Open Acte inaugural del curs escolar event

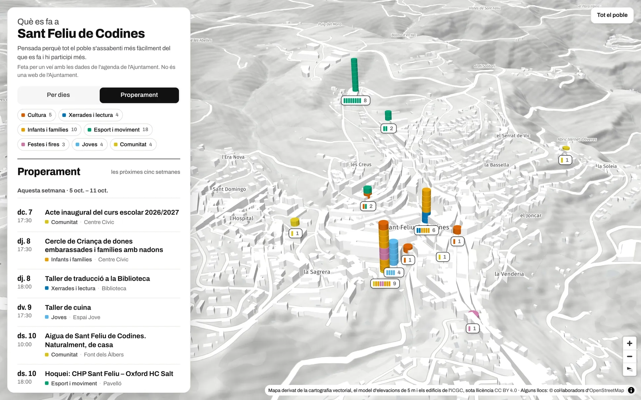coord(99,217)
